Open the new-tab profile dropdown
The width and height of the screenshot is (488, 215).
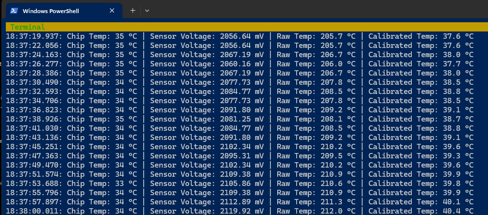tap(147, 11)
